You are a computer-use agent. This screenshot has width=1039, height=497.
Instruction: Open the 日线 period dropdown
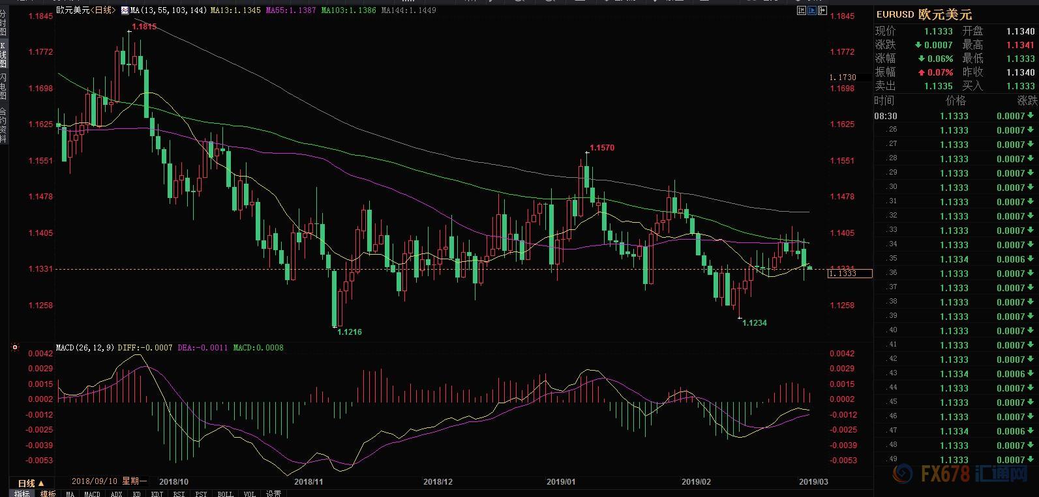click(x=31, y=483)
